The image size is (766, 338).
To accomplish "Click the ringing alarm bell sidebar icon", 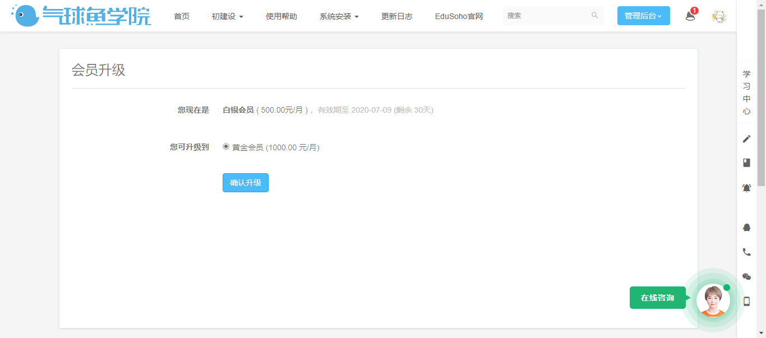I will coord(746,188).
